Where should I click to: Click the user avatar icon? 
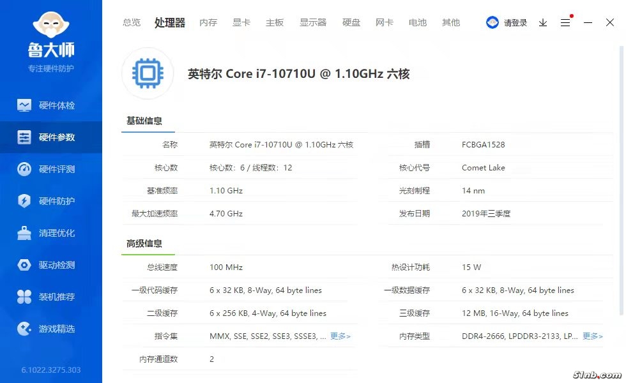pyautogui.click(x=492, y=22)
